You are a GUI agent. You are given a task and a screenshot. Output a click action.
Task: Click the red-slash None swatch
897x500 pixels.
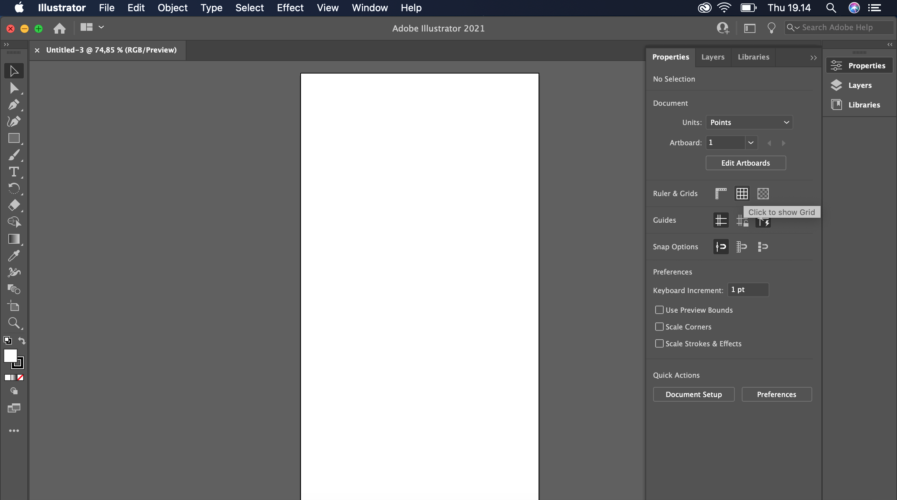21,377
